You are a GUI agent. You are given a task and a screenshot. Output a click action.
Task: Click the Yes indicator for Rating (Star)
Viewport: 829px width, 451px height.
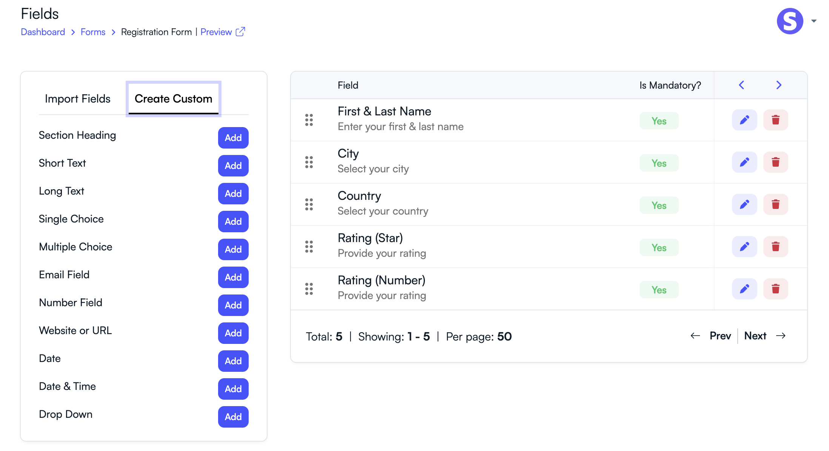[659, 247]
